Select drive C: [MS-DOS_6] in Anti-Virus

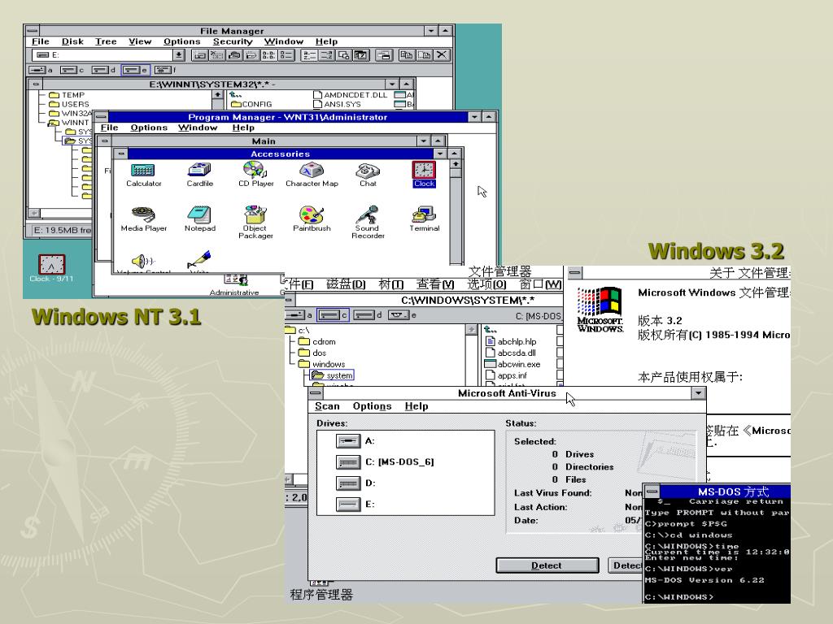[x=385, y=461]
